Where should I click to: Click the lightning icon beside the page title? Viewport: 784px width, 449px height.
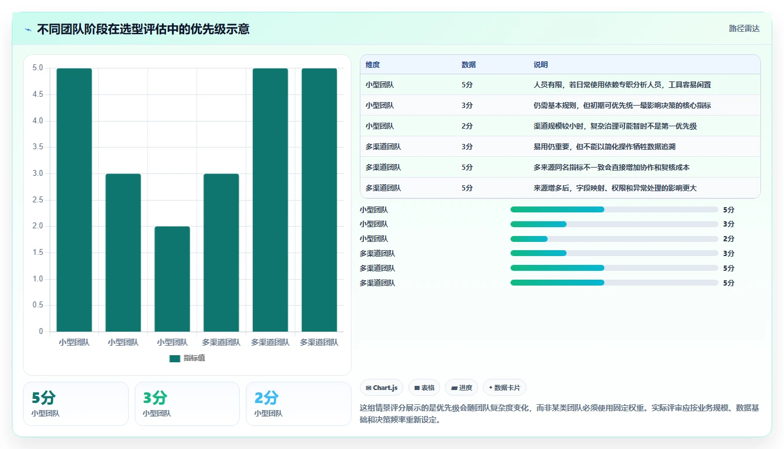coord(28,30)
